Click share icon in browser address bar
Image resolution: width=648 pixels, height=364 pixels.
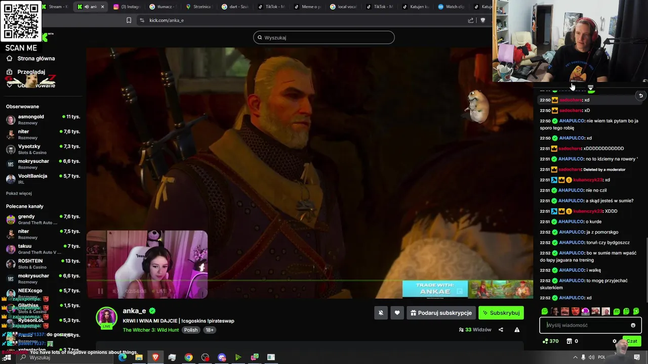pos(471,20)
